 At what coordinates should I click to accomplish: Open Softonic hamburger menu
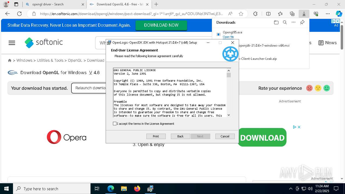pos(12,43)
